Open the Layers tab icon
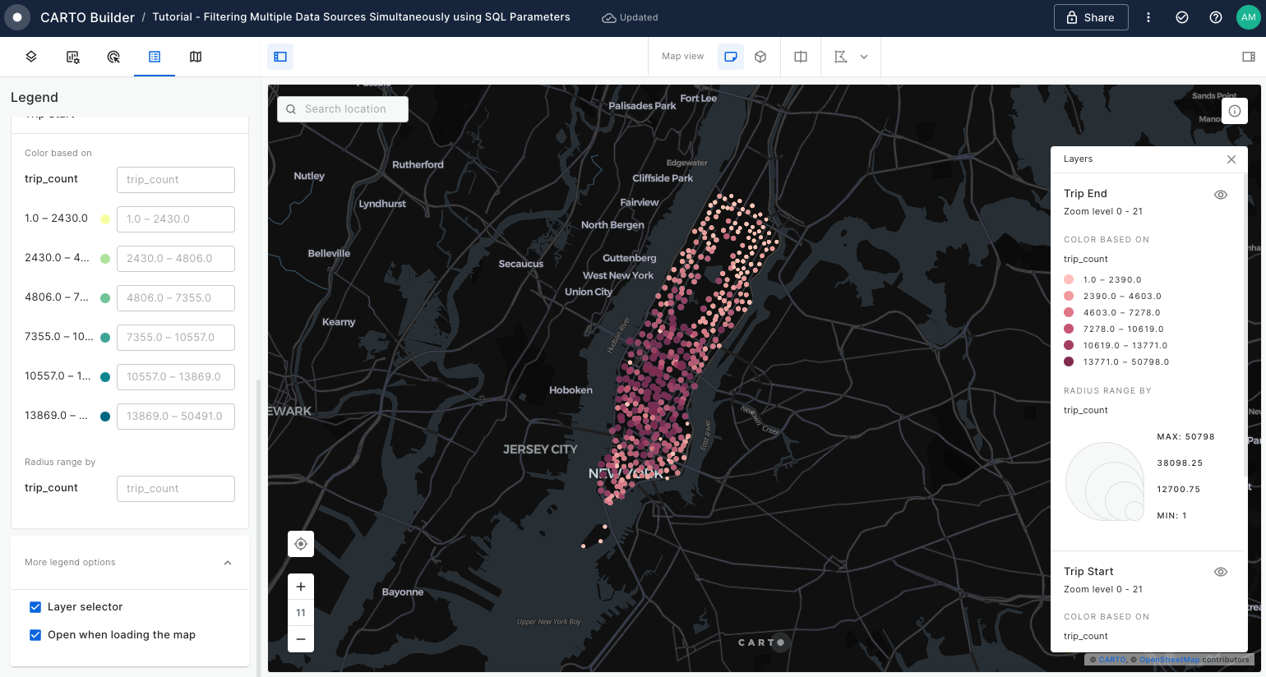 [x=31, y=57]
